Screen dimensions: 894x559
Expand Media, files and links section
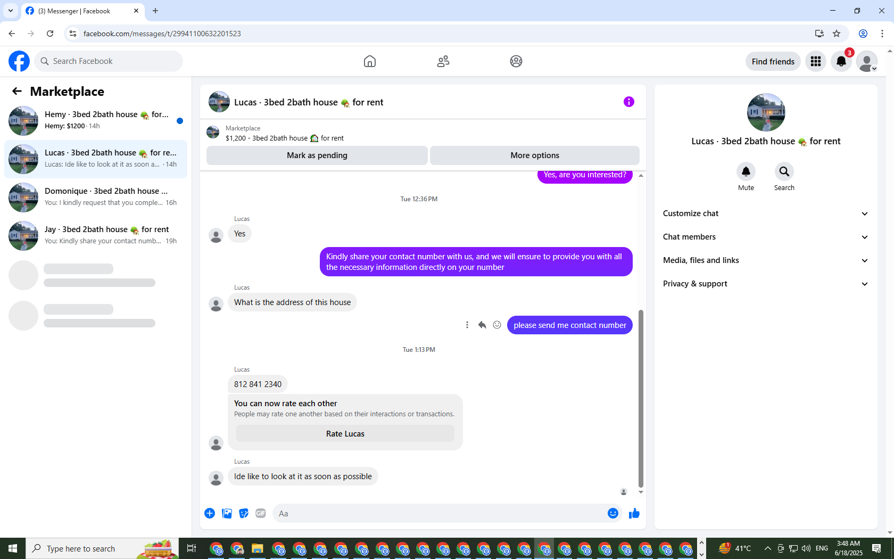(766, 260)
